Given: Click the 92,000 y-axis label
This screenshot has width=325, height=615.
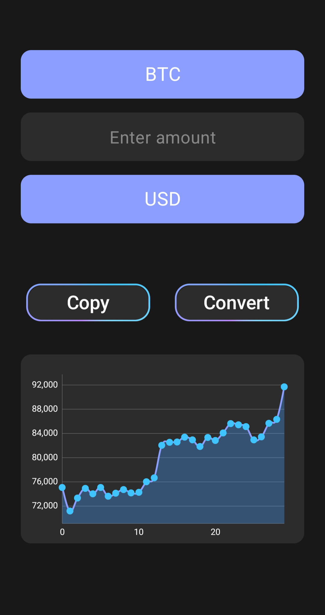Looking at the screenshot, I should point(45,385).
